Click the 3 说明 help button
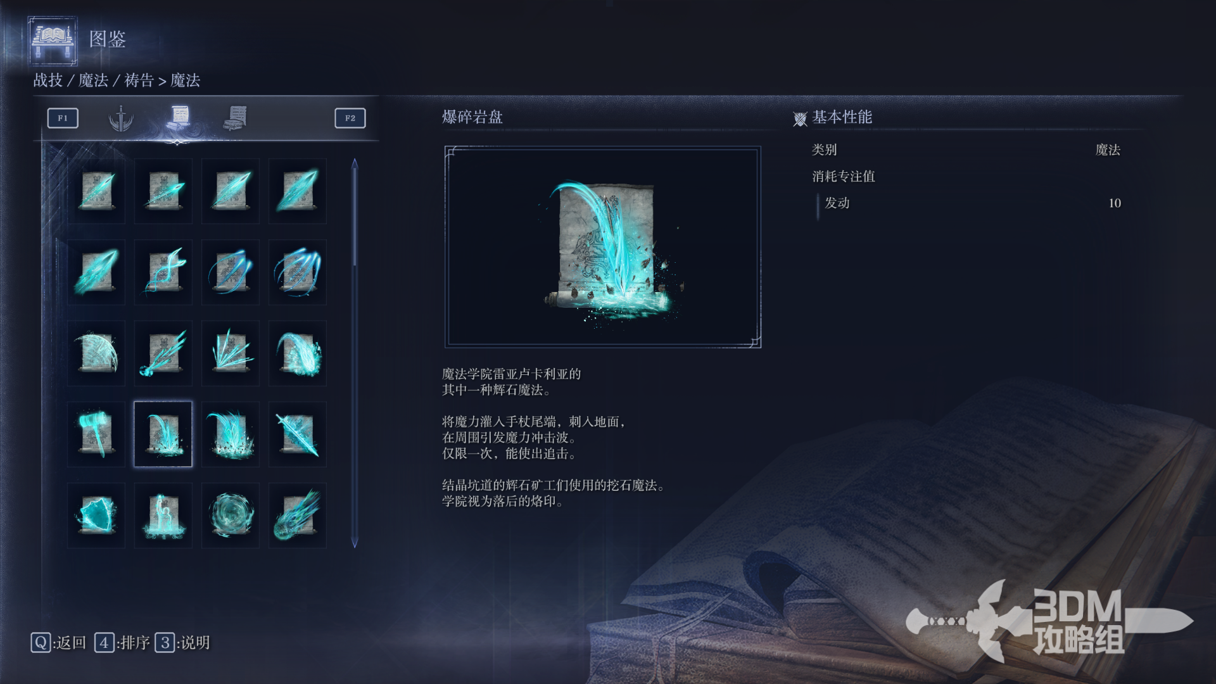The height and width of the screenshot is (684, 1216). pos(182,643)
